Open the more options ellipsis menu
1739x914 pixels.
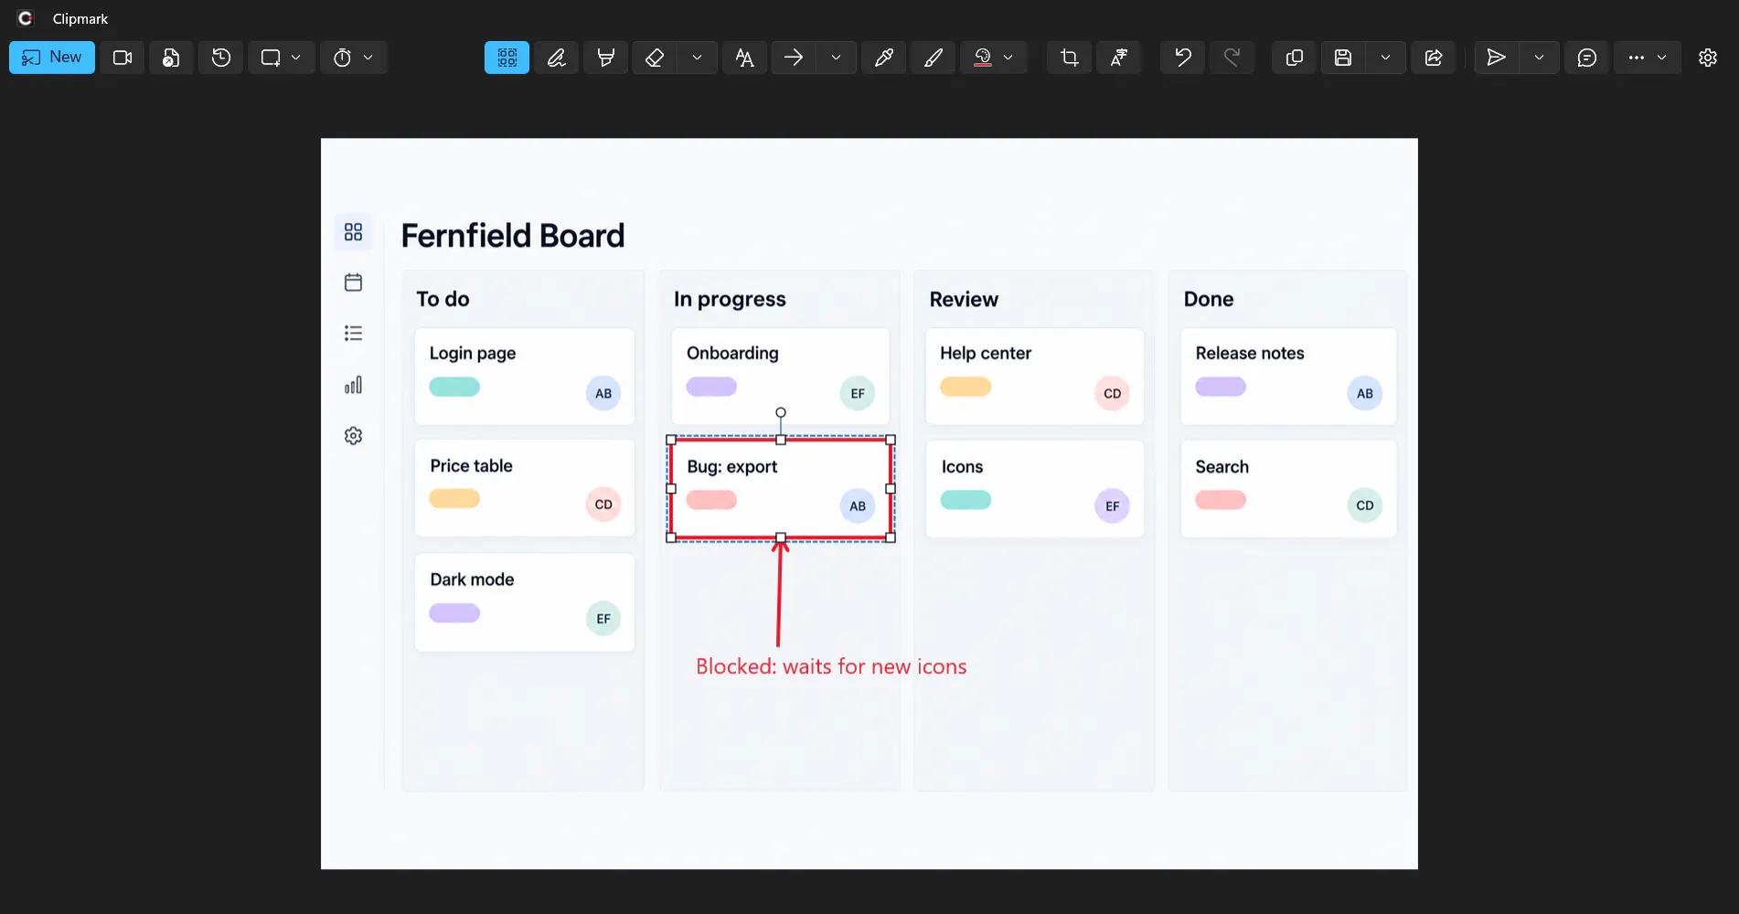tap(1637, 58)
